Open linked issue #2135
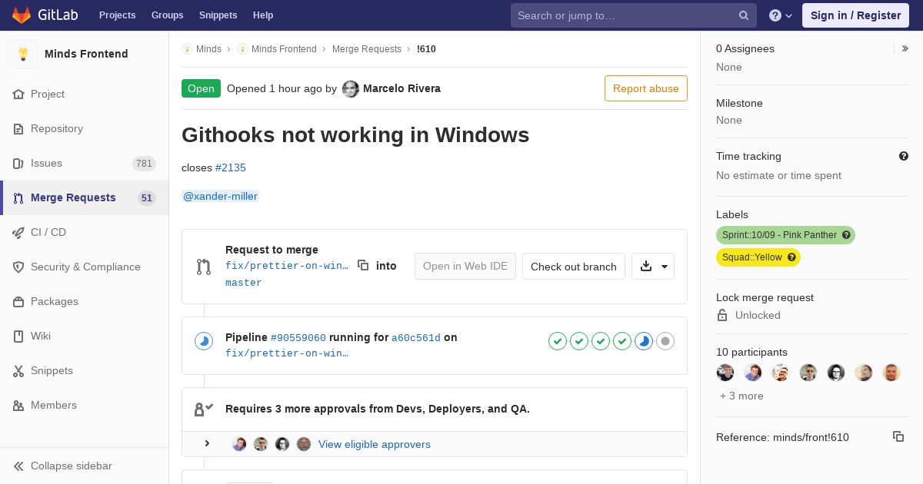923x484 pixels. (231, 167)
